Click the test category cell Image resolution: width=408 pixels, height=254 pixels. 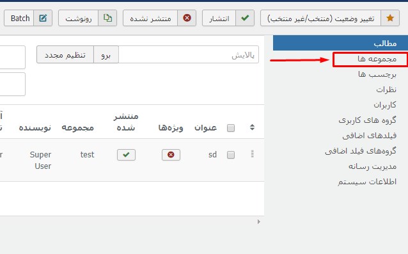coord(87,155)
